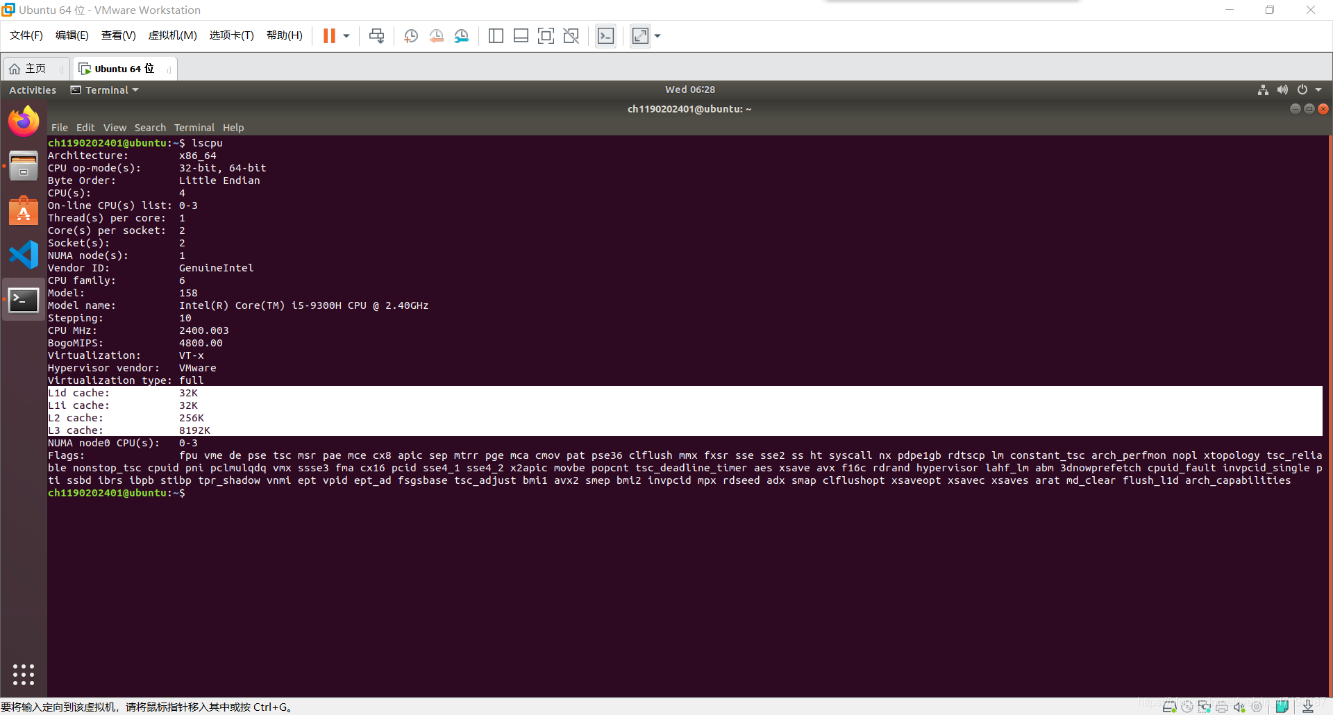The image size is (1333, 715).
Task: Launch Firefox from the Ubuntu dock
Action: click(x=24, y=121)
